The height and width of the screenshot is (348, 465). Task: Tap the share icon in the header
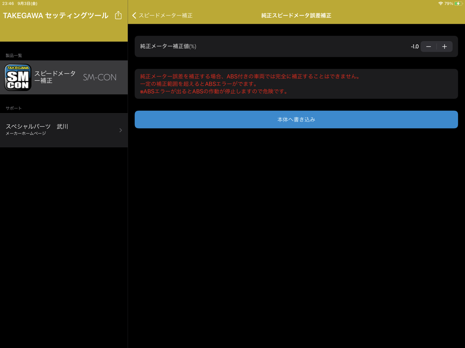tap(118, 15)
